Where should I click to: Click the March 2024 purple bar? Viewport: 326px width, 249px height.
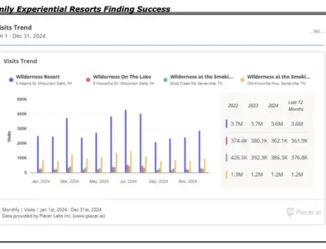tap(67, 145)
